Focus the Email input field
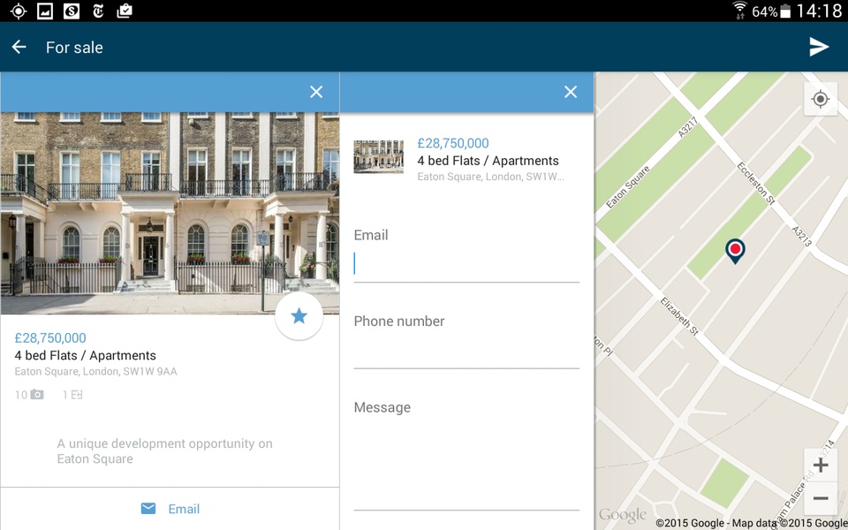 tap(466, 264)
